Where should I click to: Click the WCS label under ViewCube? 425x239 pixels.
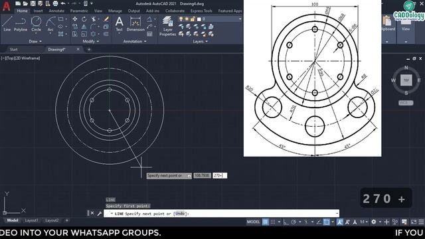tap(406, 103)
